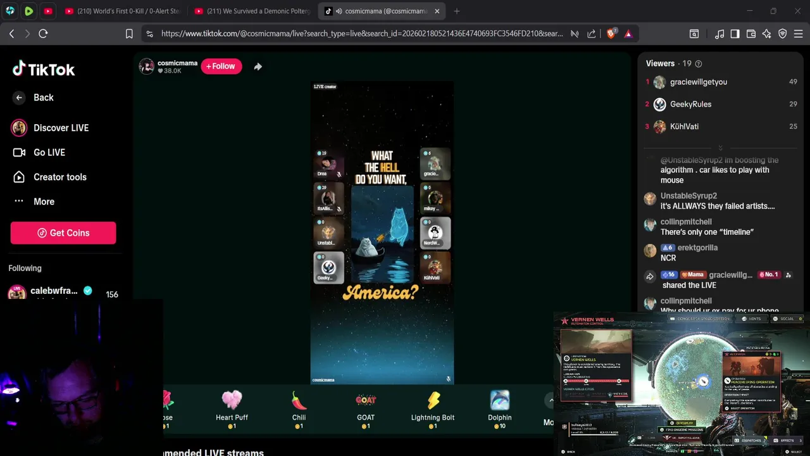The width and height of the screenshot is (810, 456).
Task: Send the Dolphin gift
Action: (x=500, y=409)
